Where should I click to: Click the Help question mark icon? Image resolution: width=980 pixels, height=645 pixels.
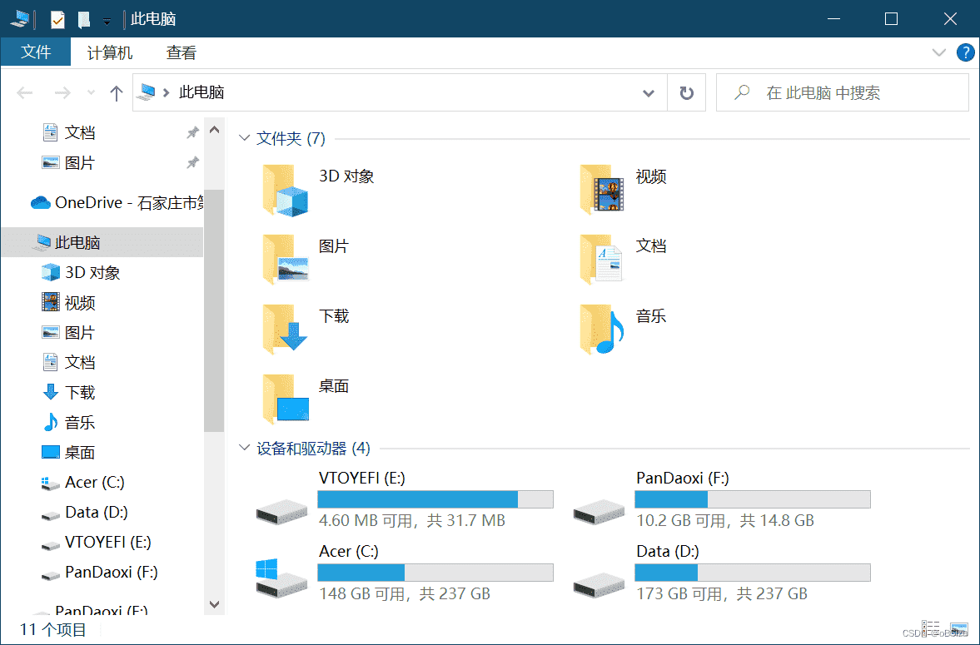pos(965,52)
